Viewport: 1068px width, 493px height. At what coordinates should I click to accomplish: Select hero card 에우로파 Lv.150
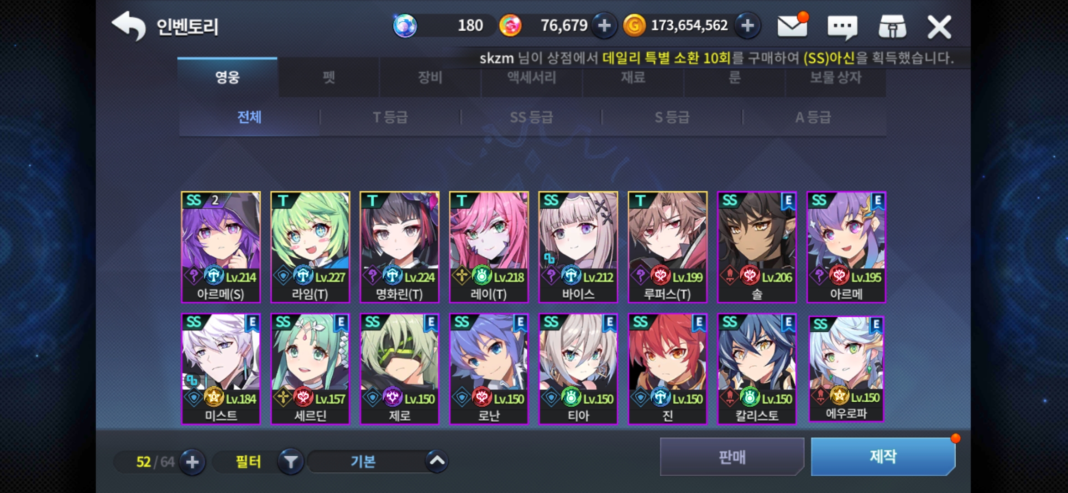tap(846, 369)
